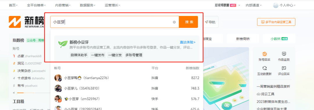Open the 新榜小豆芽 suggestion title
314x110 pixels.
[x=79, y=42]
